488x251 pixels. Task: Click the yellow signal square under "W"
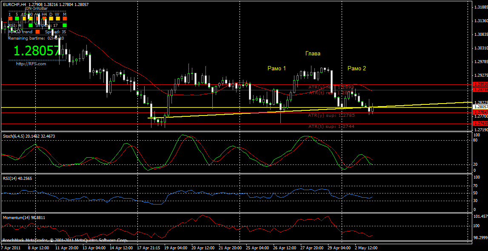58,19
